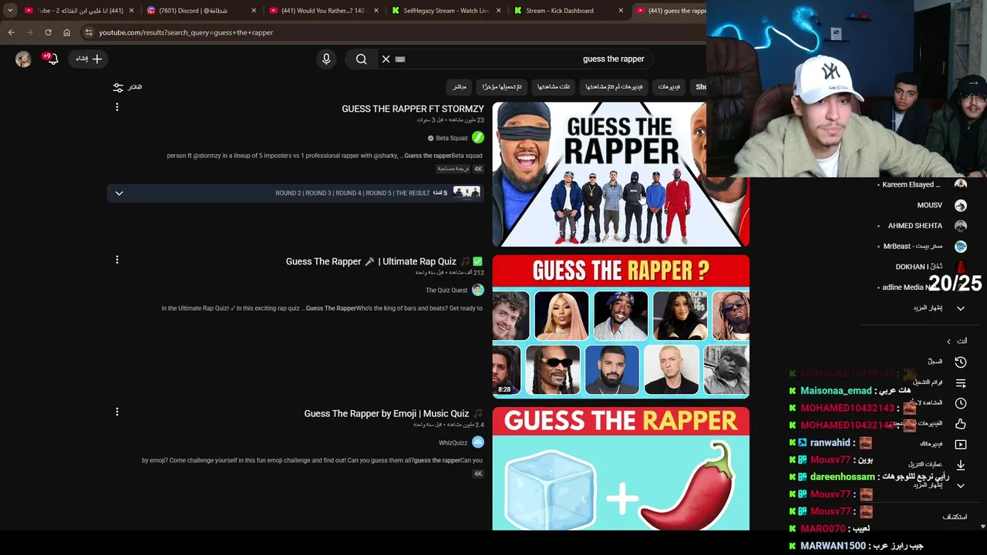Open the sidebar Your Videos play icon
987x555 pixels.
tap(960, 444)
